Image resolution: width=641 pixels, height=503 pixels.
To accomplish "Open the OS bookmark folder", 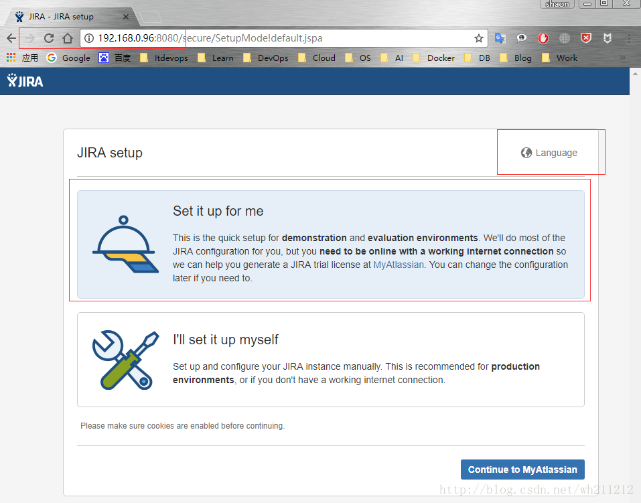I will tap(358, 58).
